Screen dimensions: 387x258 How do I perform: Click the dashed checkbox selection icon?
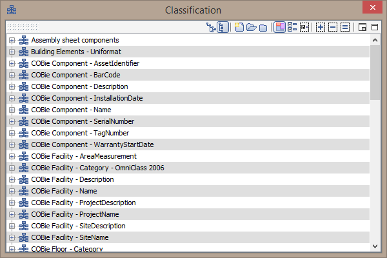304,27
